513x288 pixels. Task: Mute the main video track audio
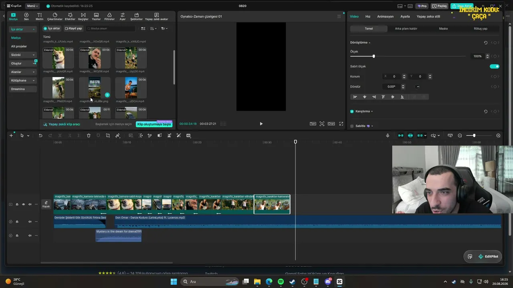click(x=30, y=204)
